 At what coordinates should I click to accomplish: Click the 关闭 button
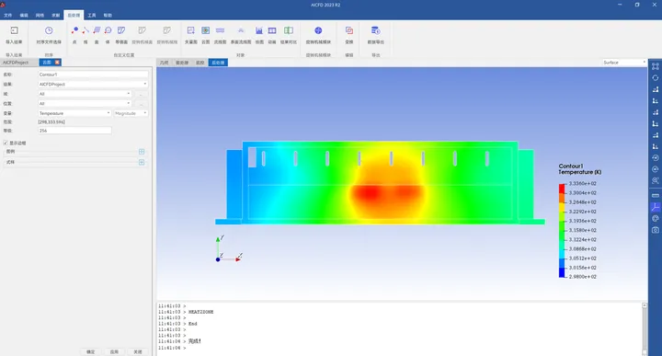[x=138, y=351]
